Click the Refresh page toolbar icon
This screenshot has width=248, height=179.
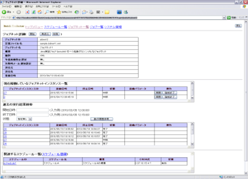pos(34,12)
